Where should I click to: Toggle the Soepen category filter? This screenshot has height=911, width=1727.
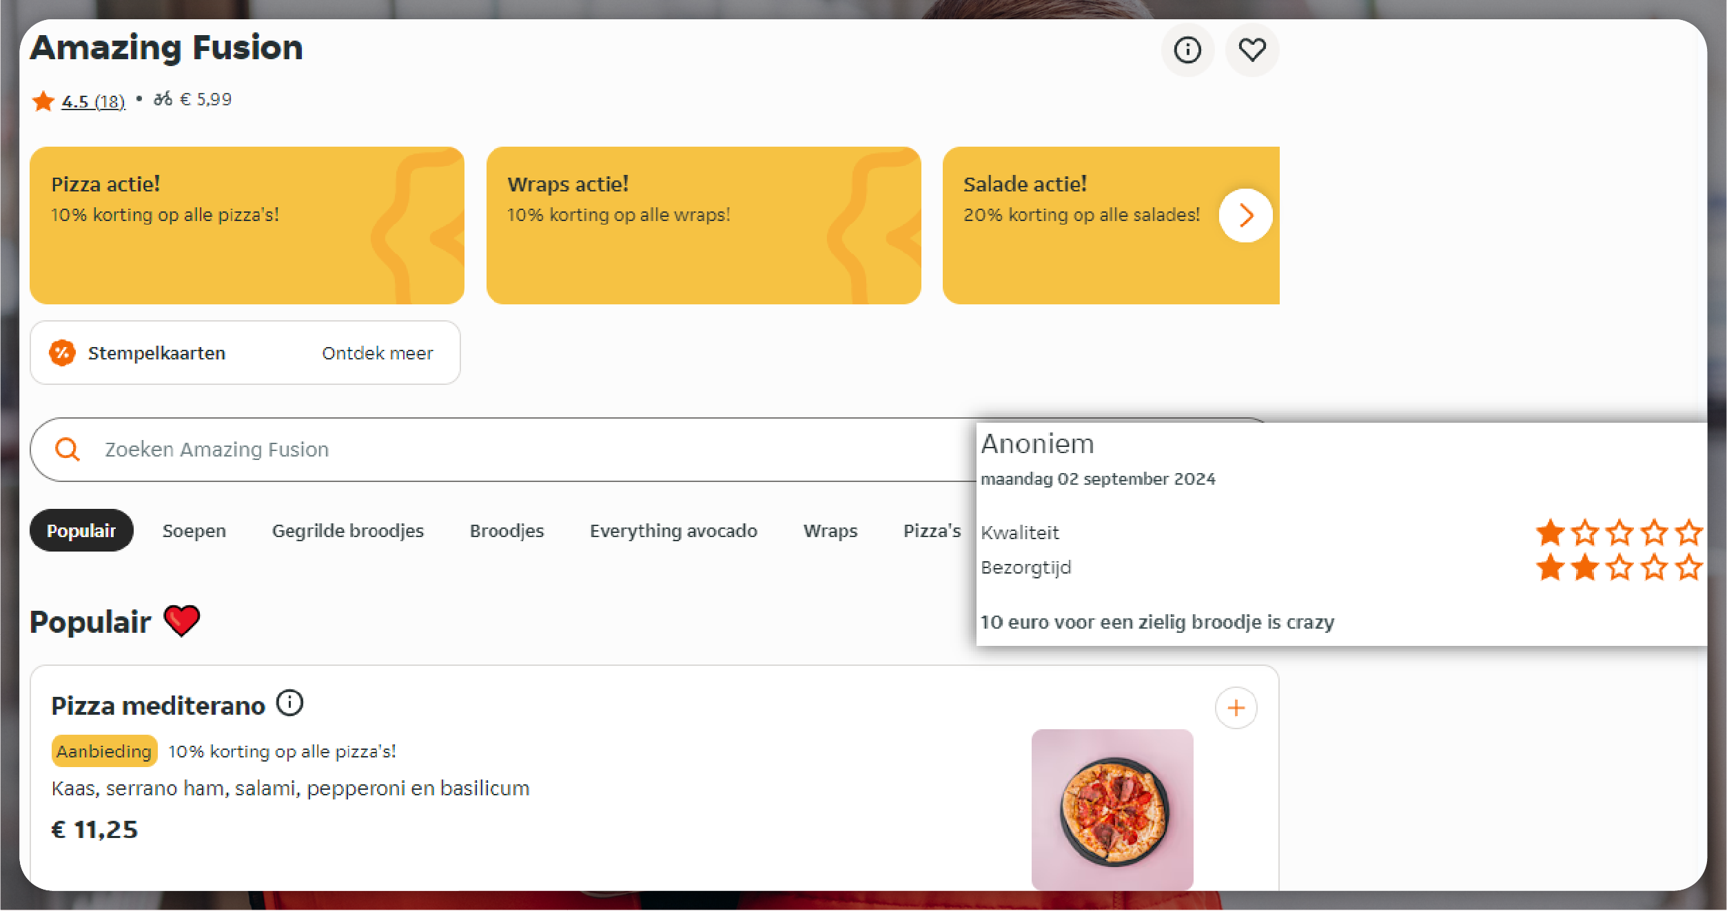[x=193, y=531]
